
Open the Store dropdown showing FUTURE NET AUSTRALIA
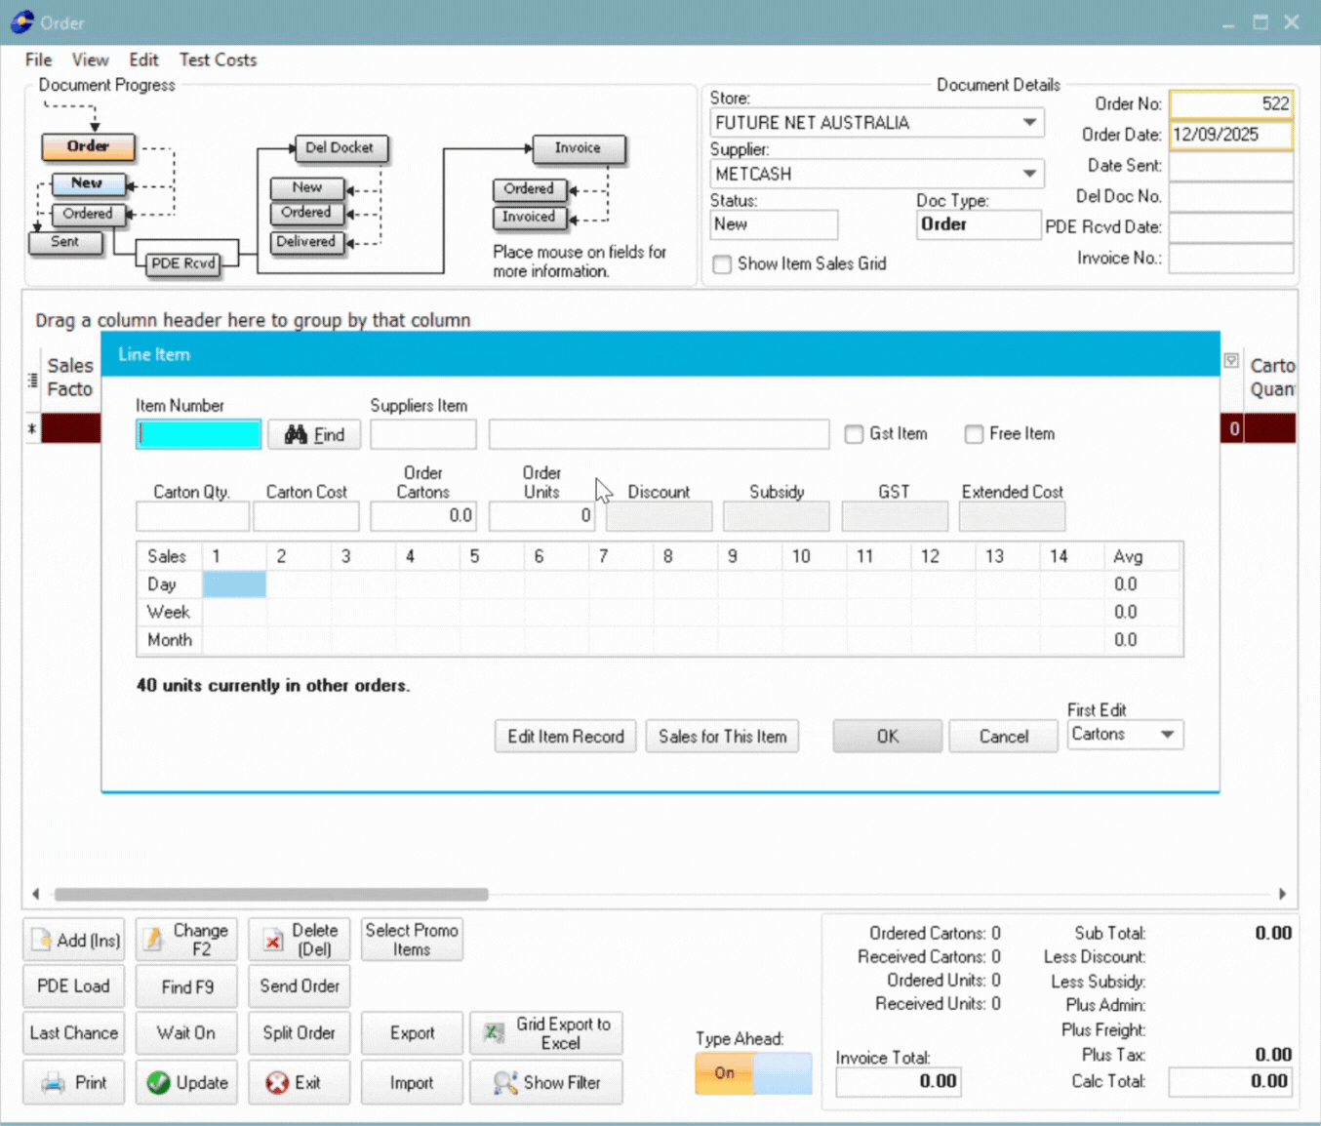coord(1029,122)
